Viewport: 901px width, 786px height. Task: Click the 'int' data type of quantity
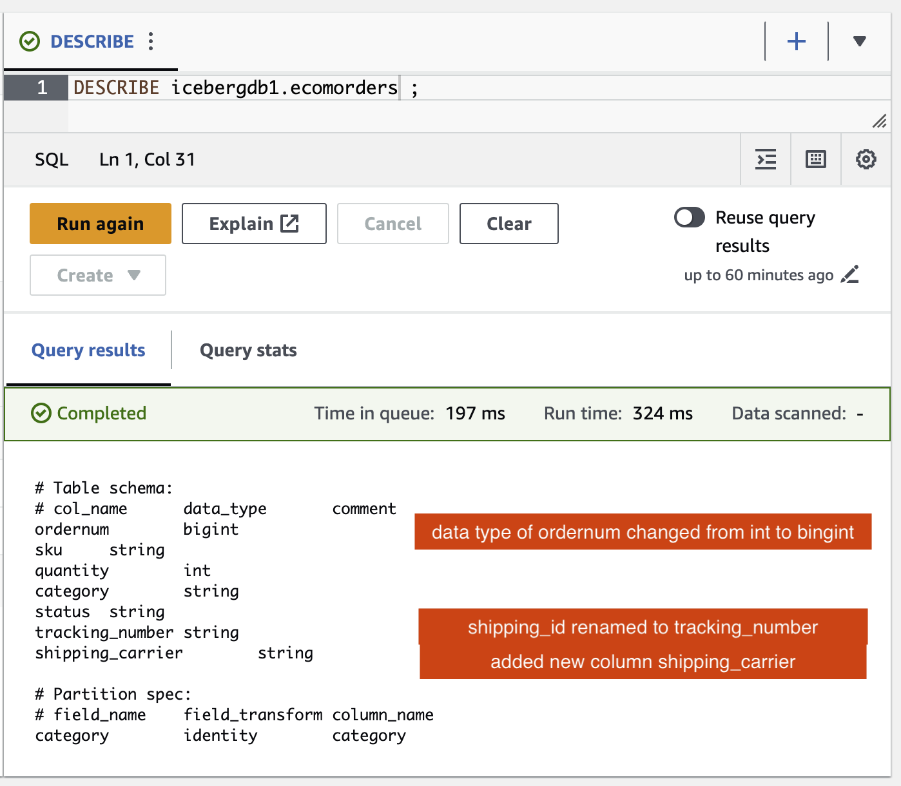(197, 571)
